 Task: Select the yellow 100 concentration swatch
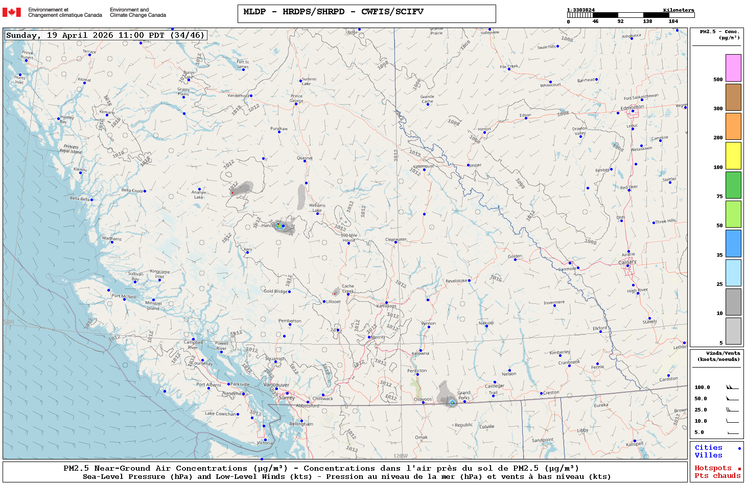[x=733, y=156]
